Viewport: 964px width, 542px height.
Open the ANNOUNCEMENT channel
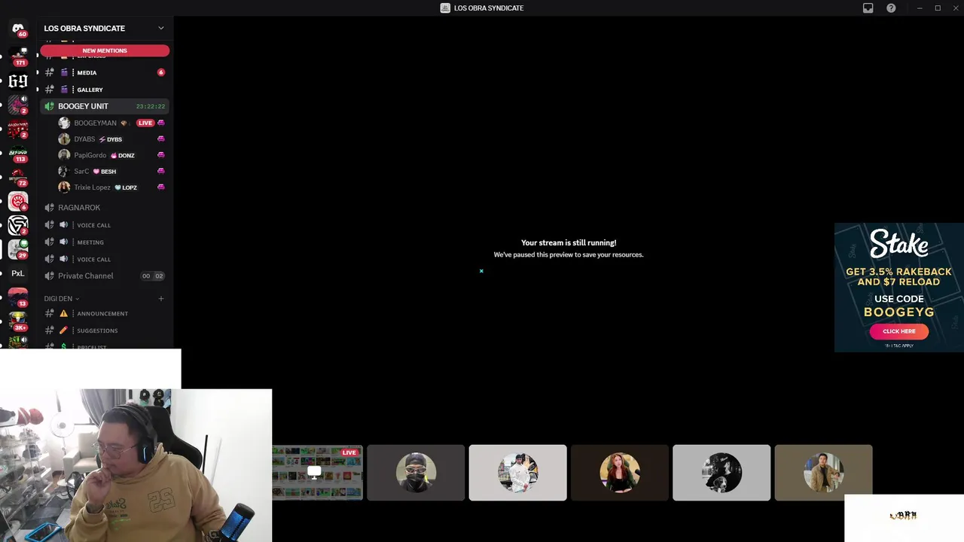click(104, 314)
